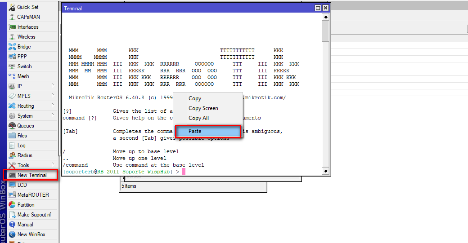468x243 pixels.
Task: Click the Files folder icon
Action: [x=12, y=136]
